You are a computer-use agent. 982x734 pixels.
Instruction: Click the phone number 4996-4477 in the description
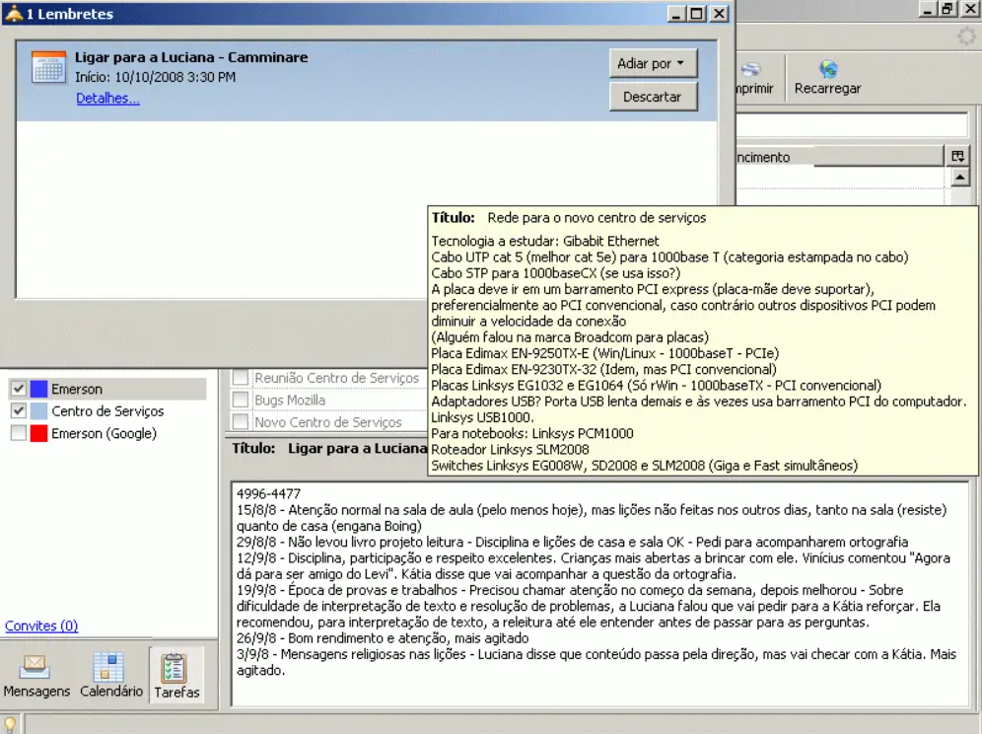pyautogui.click(x=269, y=493)
